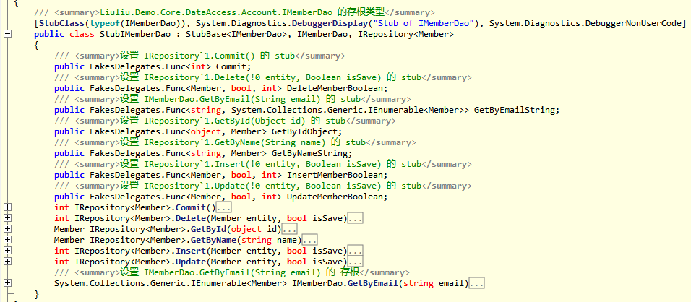Screen dimensions: 691x302
Task: Collapse the StubIMemberDao class outline region
Action: [7, 34]
